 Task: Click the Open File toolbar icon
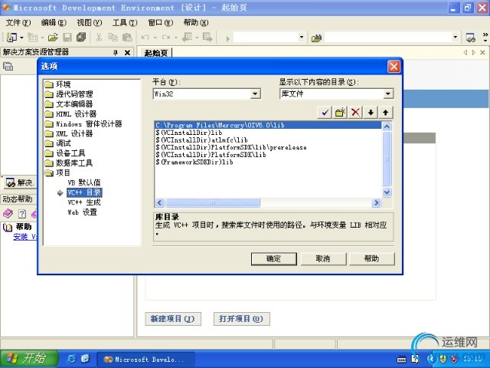[53, 38]
